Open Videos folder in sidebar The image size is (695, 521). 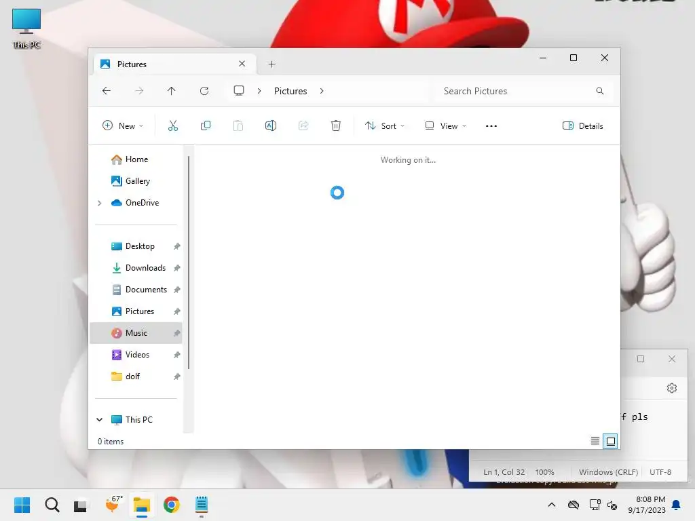click(x=136, y=355)
